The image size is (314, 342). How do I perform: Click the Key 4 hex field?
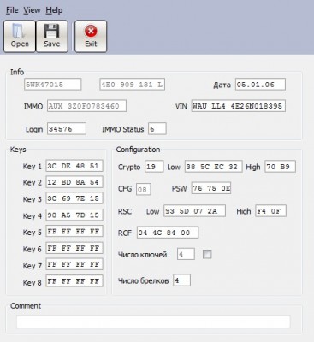tap(74, 215)
